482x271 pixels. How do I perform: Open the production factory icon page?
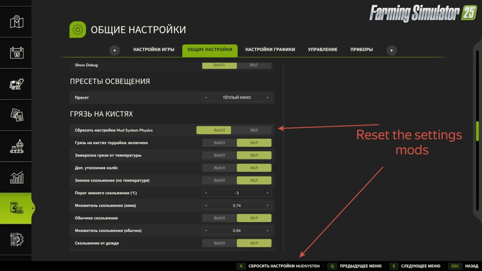pos(16,146)
